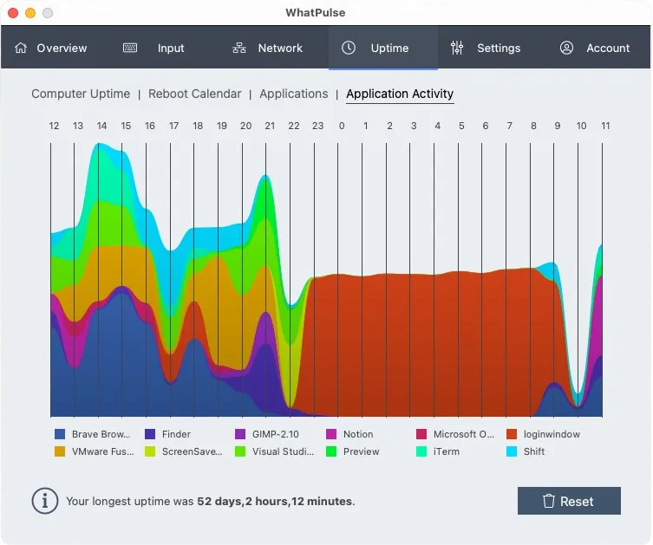Click the Settings sliders icon
653x545 pixels.
click(457, 48)
